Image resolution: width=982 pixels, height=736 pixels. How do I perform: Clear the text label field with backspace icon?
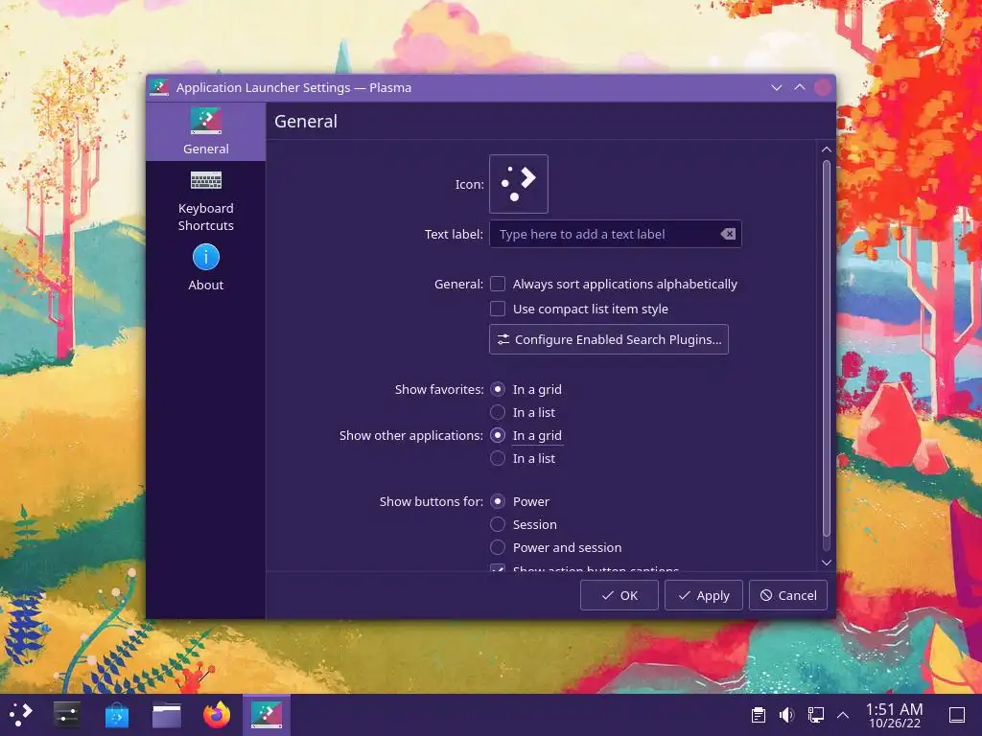tap(728, 234)
